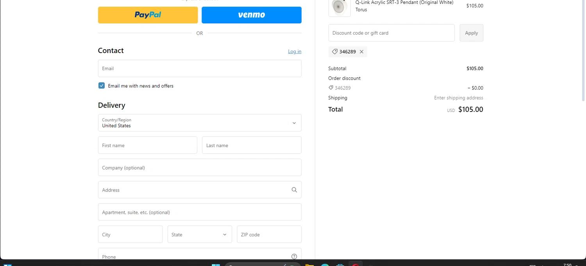Click the Q-Link pendant product thumbnail
The image size is (586, 266).
coord(339,7)
